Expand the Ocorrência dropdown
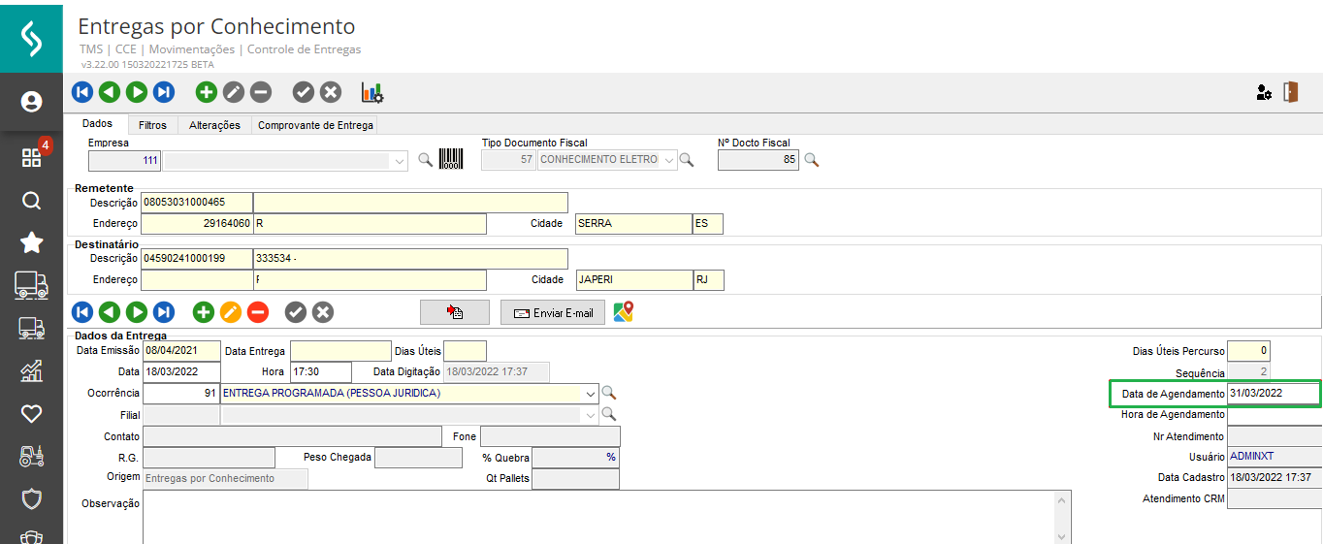1323x544 pixels. click(590, 394)
